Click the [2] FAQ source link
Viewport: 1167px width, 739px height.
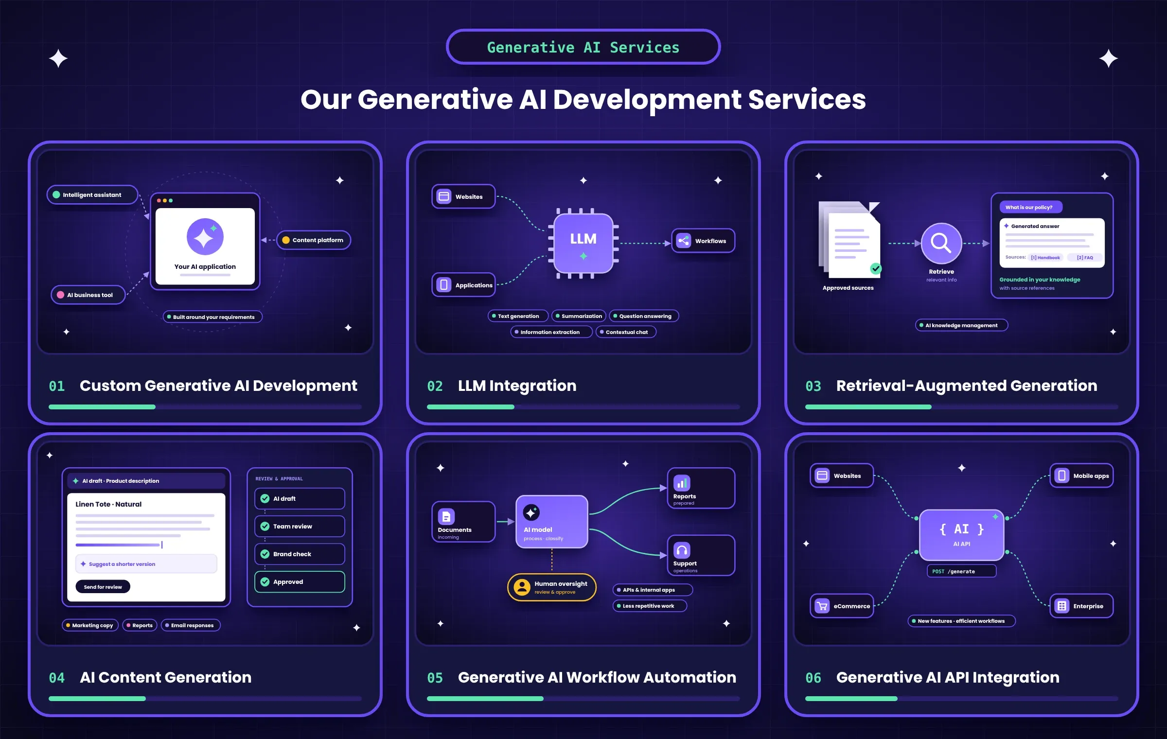tap(1085, 258)
